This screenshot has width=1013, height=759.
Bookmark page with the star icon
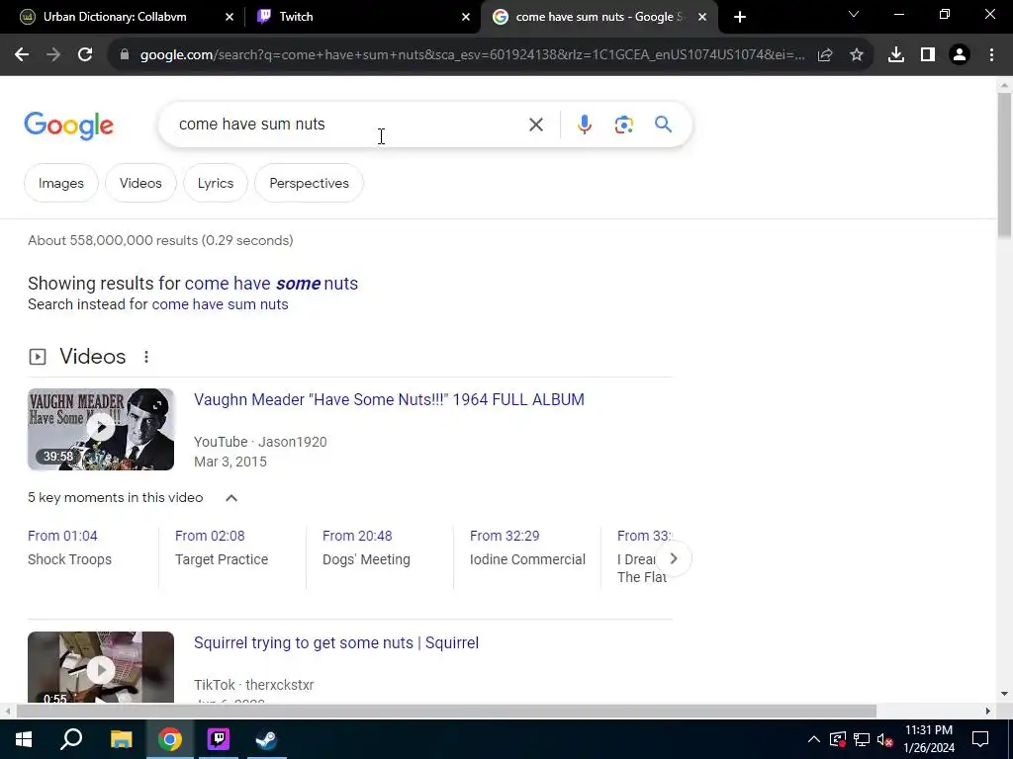[x=857, y=55]
